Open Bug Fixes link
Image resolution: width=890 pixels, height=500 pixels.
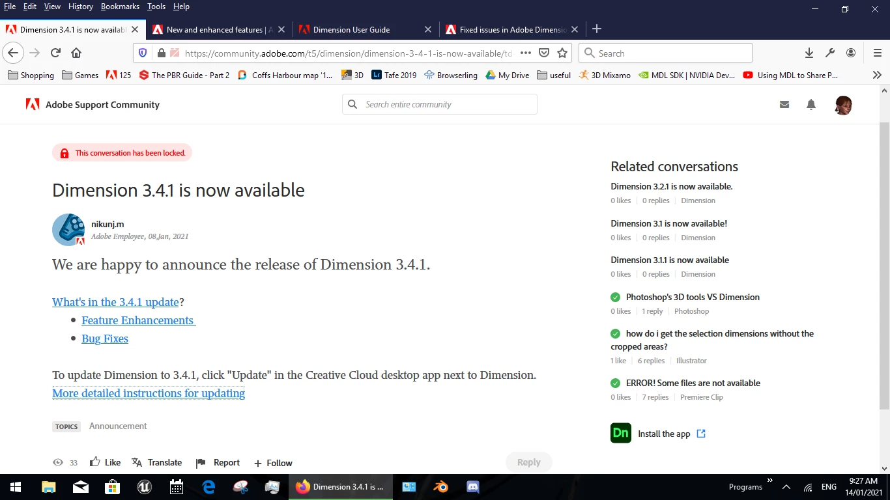[105, 339]
